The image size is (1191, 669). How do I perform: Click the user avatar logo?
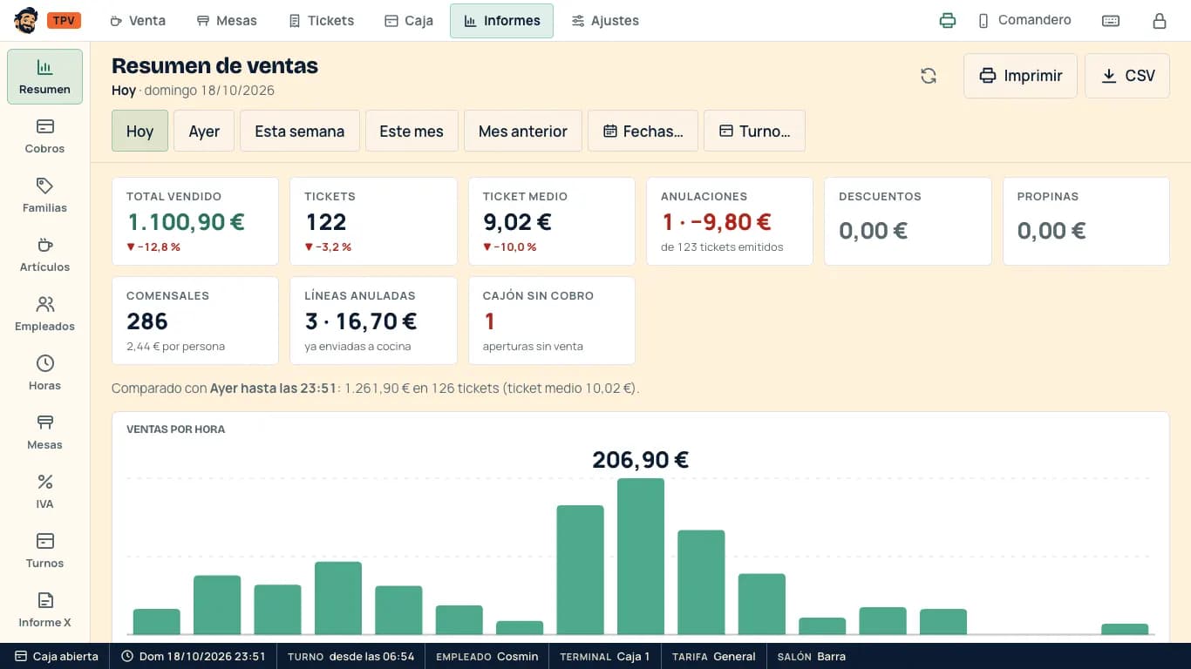pos(26,20)
